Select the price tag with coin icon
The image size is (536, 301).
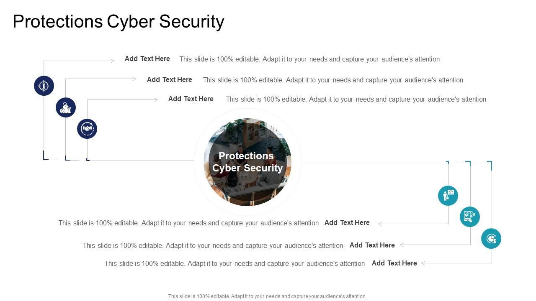tap(66, 107)
